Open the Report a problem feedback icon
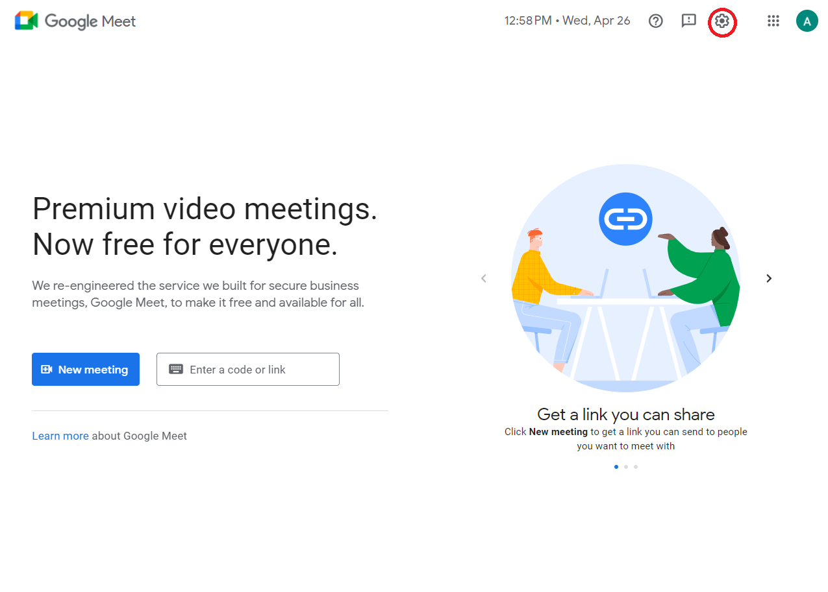Screen dimensions: 828x592 [688, 21]
